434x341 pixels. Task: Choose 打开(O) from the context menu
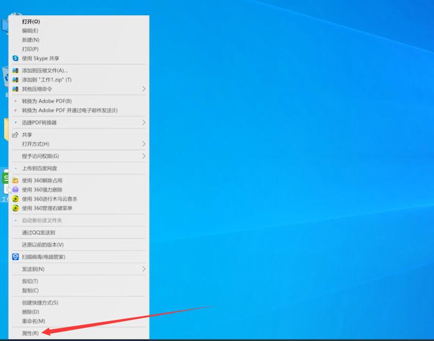coord(31,22)
